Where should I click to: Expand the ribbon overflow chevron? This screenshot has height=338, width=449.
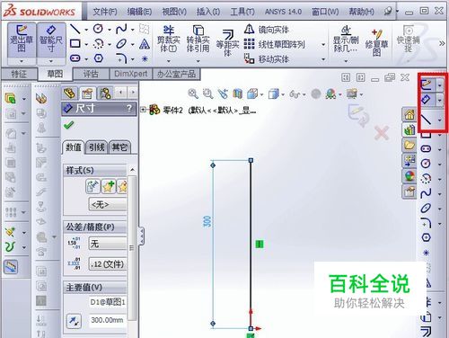(x=442, y=43)
